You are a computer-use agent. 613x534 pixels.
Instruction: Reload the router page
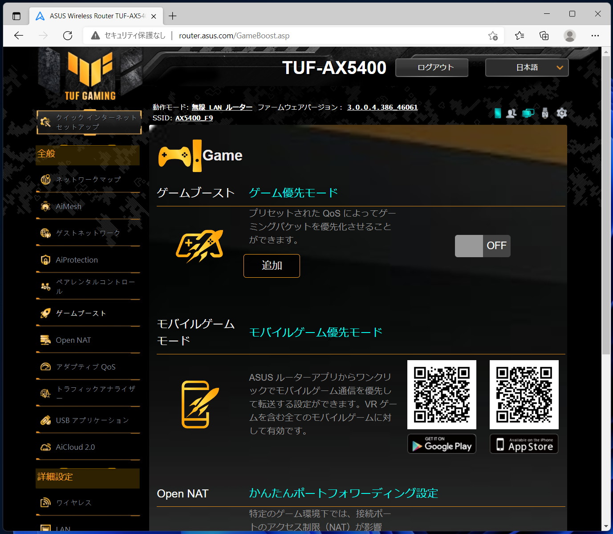click(x=68, y=36)
